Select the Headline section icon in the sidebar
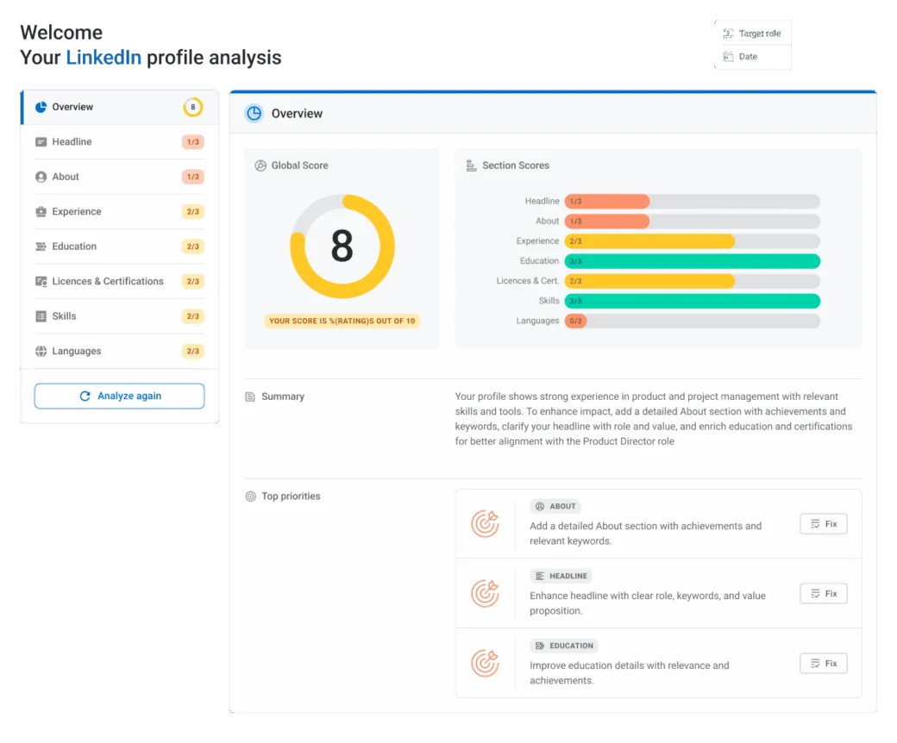Viewport: 897px width, 743px height. [x=39, y=141]
